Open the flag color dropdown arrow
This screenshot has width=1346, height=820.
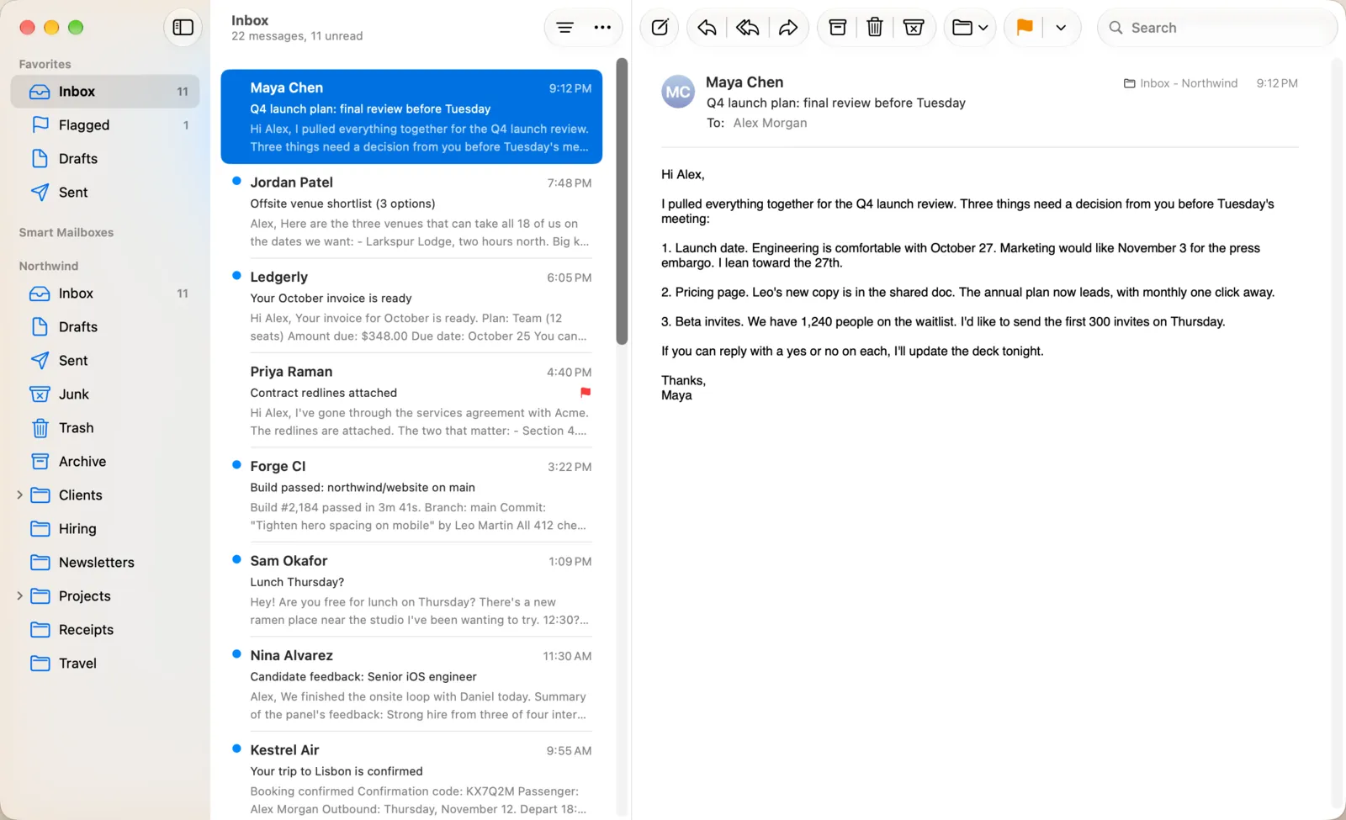[1061, 28]
